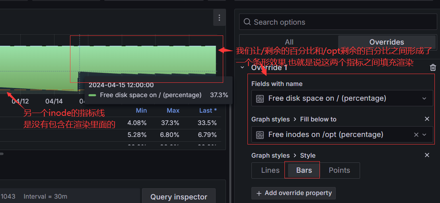Screen dimensions: 440x203
Task: Select the Lines graph style
Action: tap(270, 170)
